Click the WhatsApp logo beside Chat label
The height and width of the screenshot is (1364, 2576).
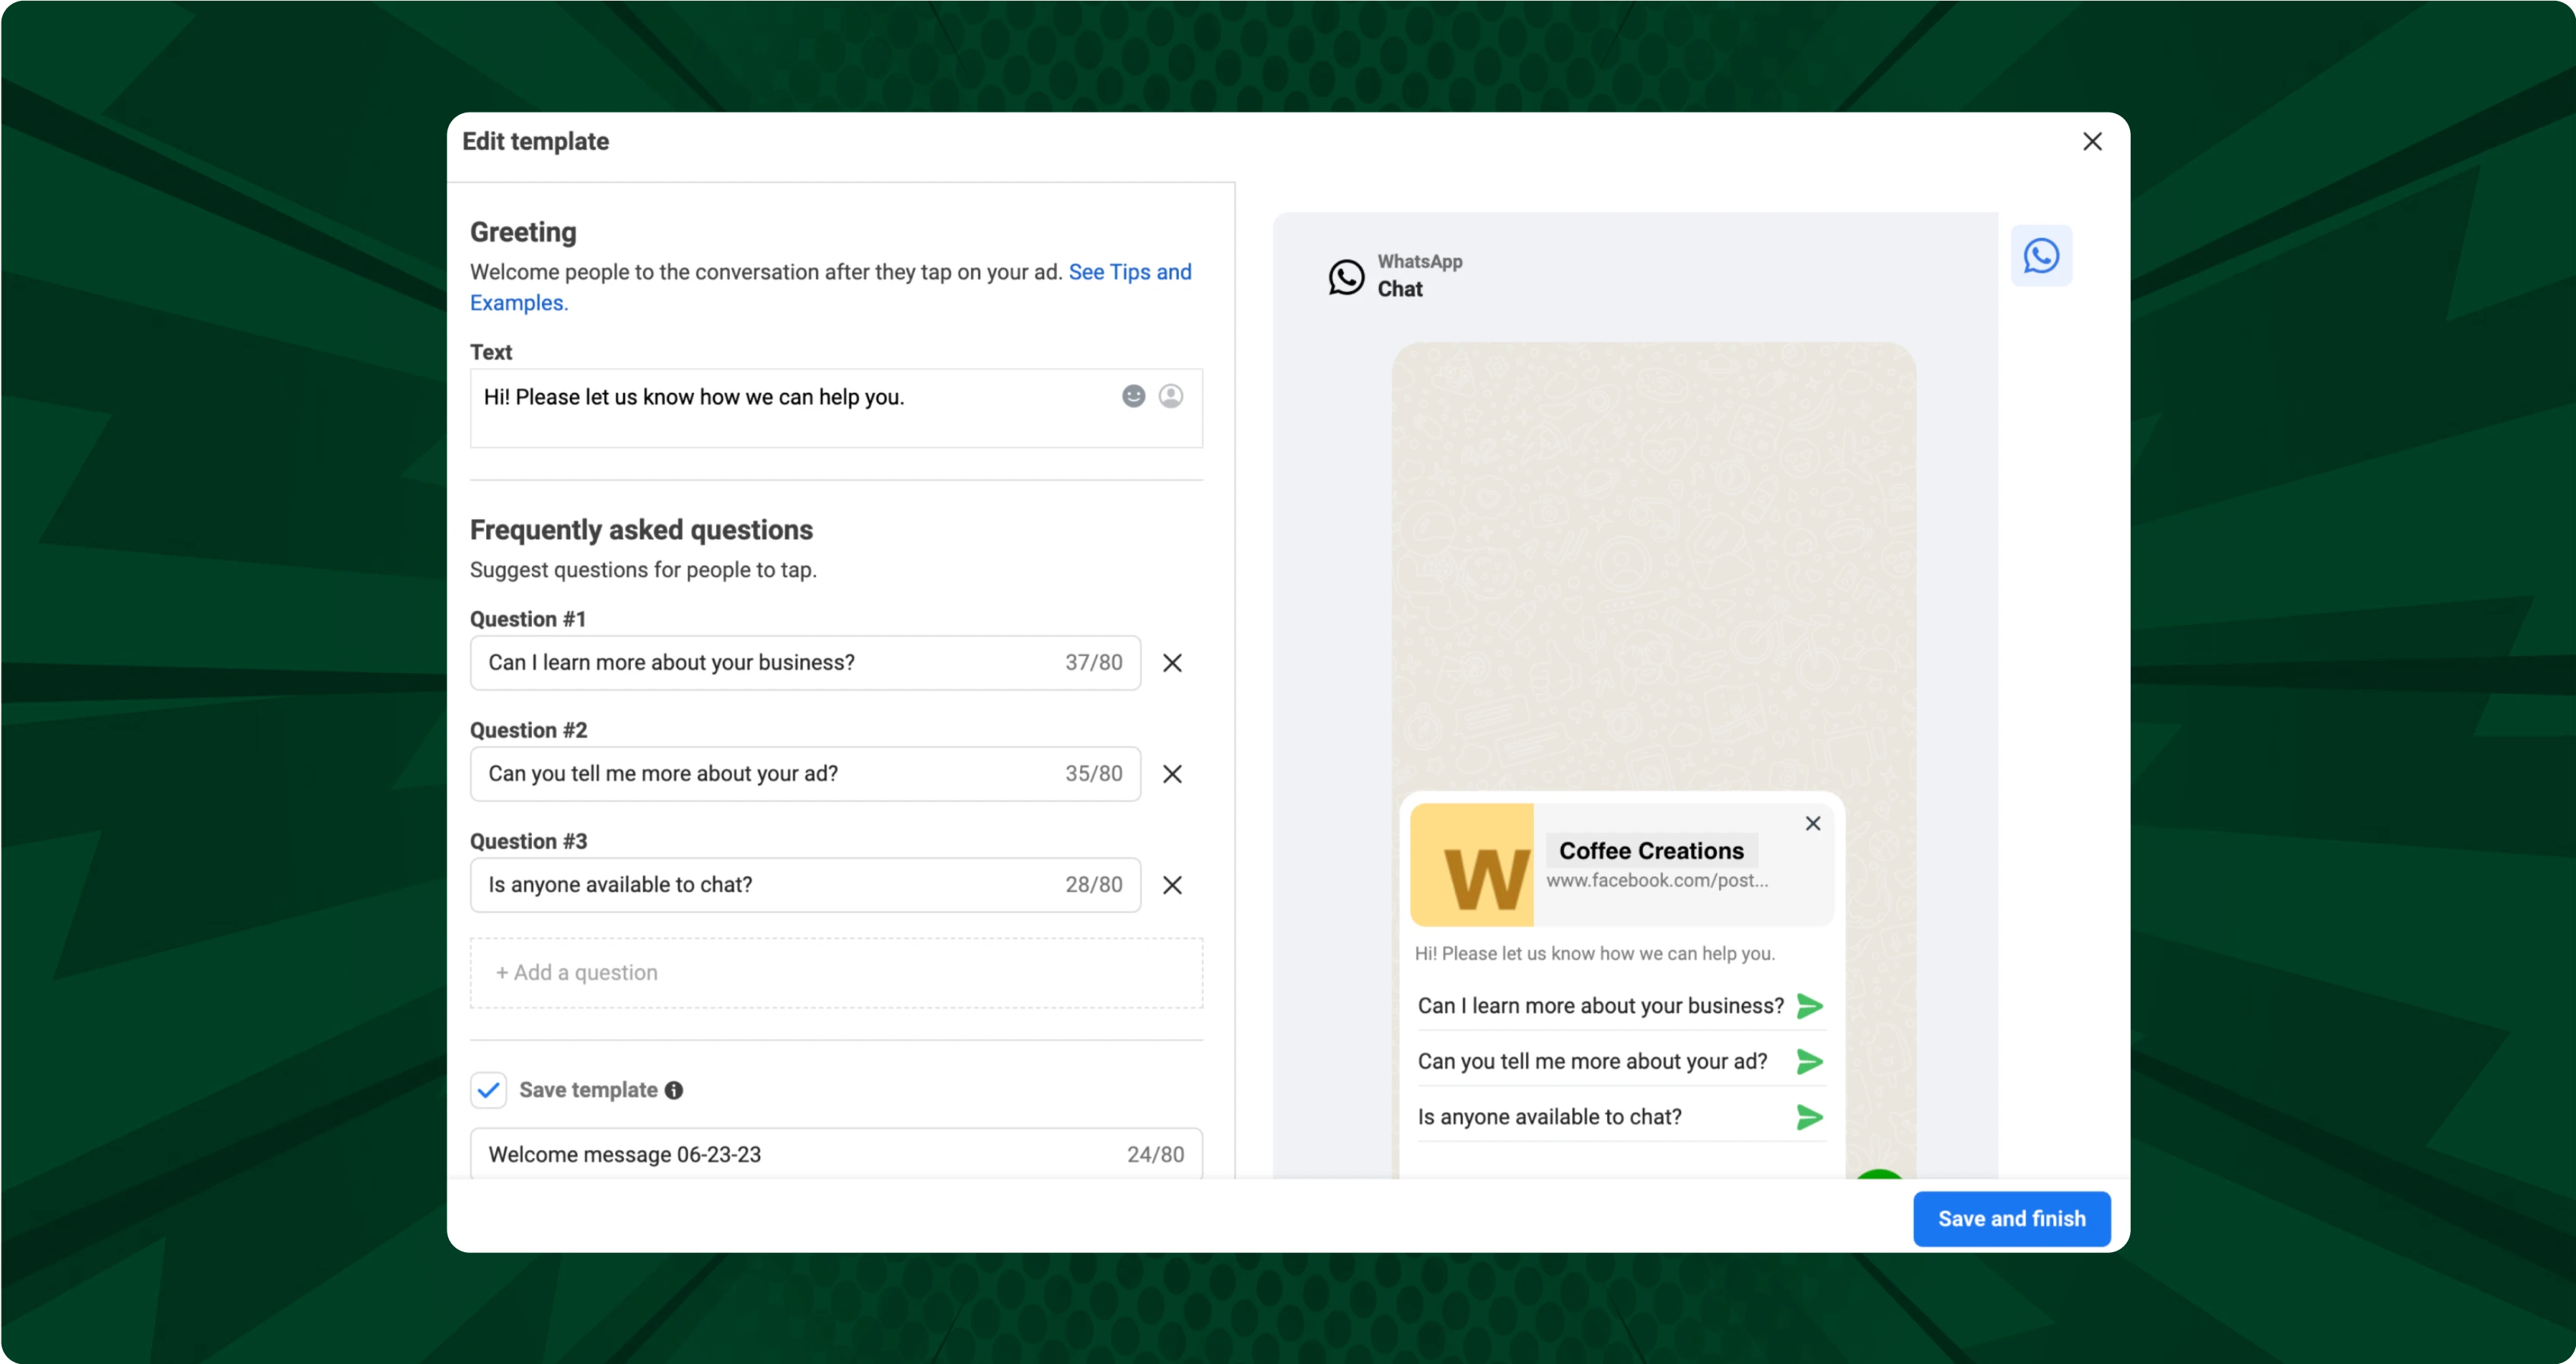(x=1346, y=277)
